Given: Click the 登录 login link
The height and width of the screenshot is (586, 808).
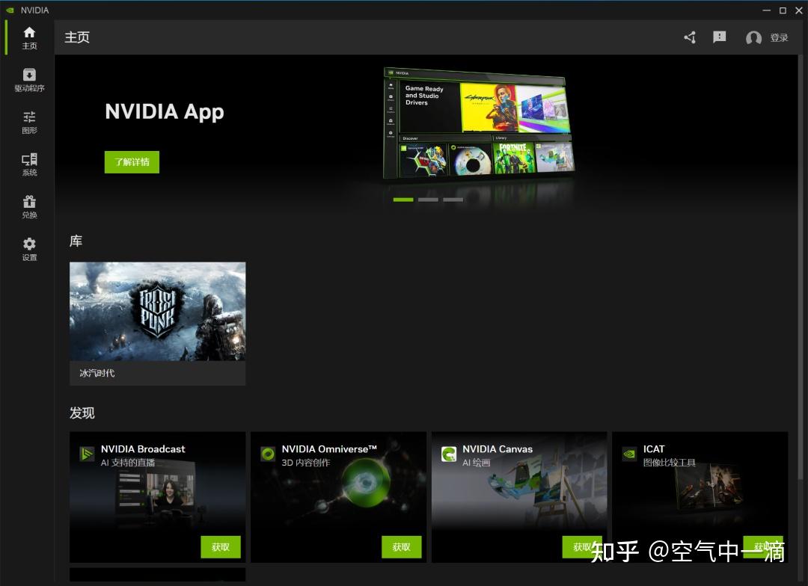Looking at the screenshot, I should [779, 37].
